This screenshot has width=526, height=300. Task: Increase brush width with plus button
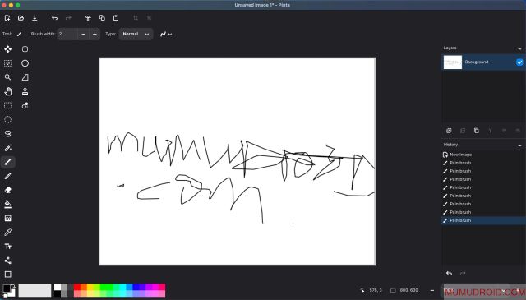[x=95, y=34]
